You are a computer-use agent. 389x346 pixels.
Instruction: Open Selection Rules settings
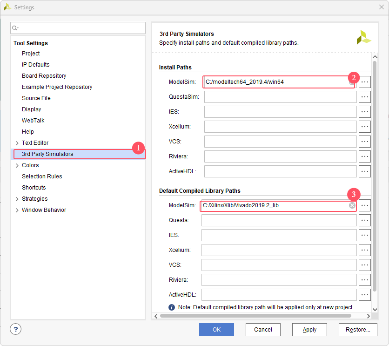pos(42,176)
